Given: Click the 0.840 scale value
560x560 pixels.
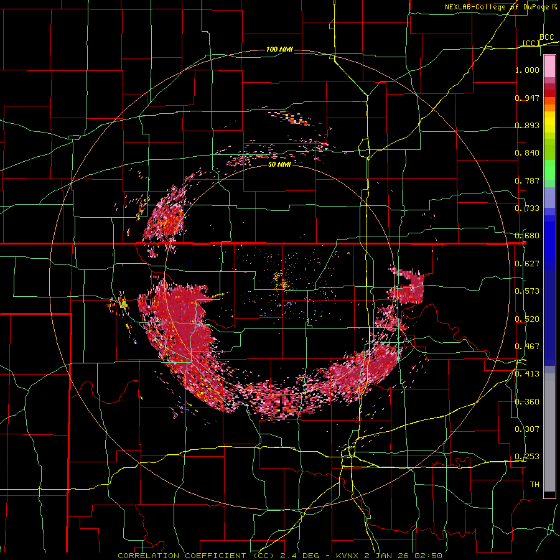Looking at the screenshot, I should [x=527, y=153].
